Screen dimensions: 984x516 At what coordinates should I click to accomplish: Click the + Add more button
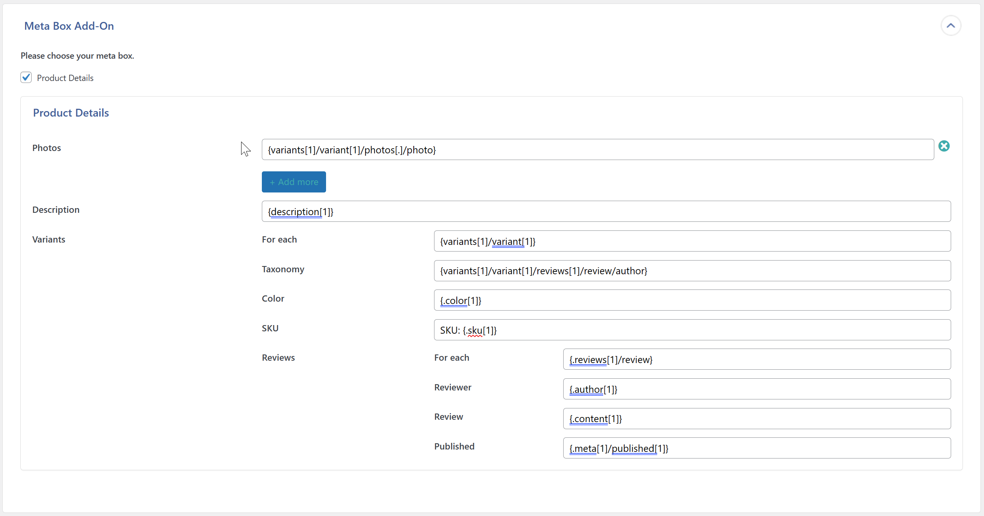pyautogui.click(x=294, y=182)
